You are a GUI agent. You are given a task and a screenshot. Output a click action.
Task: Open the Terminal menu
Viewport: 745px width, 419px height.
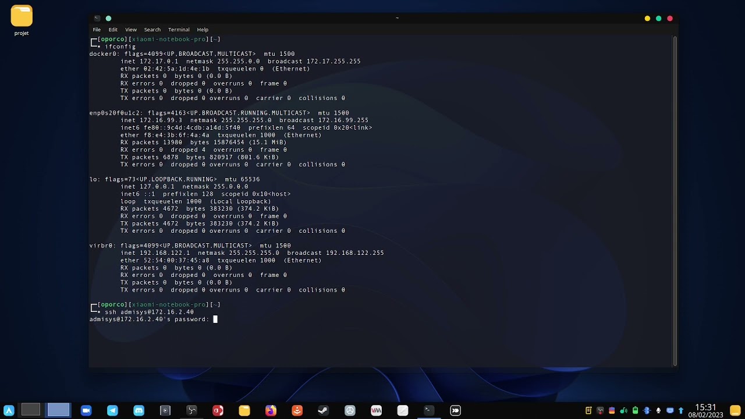(179, 30)
